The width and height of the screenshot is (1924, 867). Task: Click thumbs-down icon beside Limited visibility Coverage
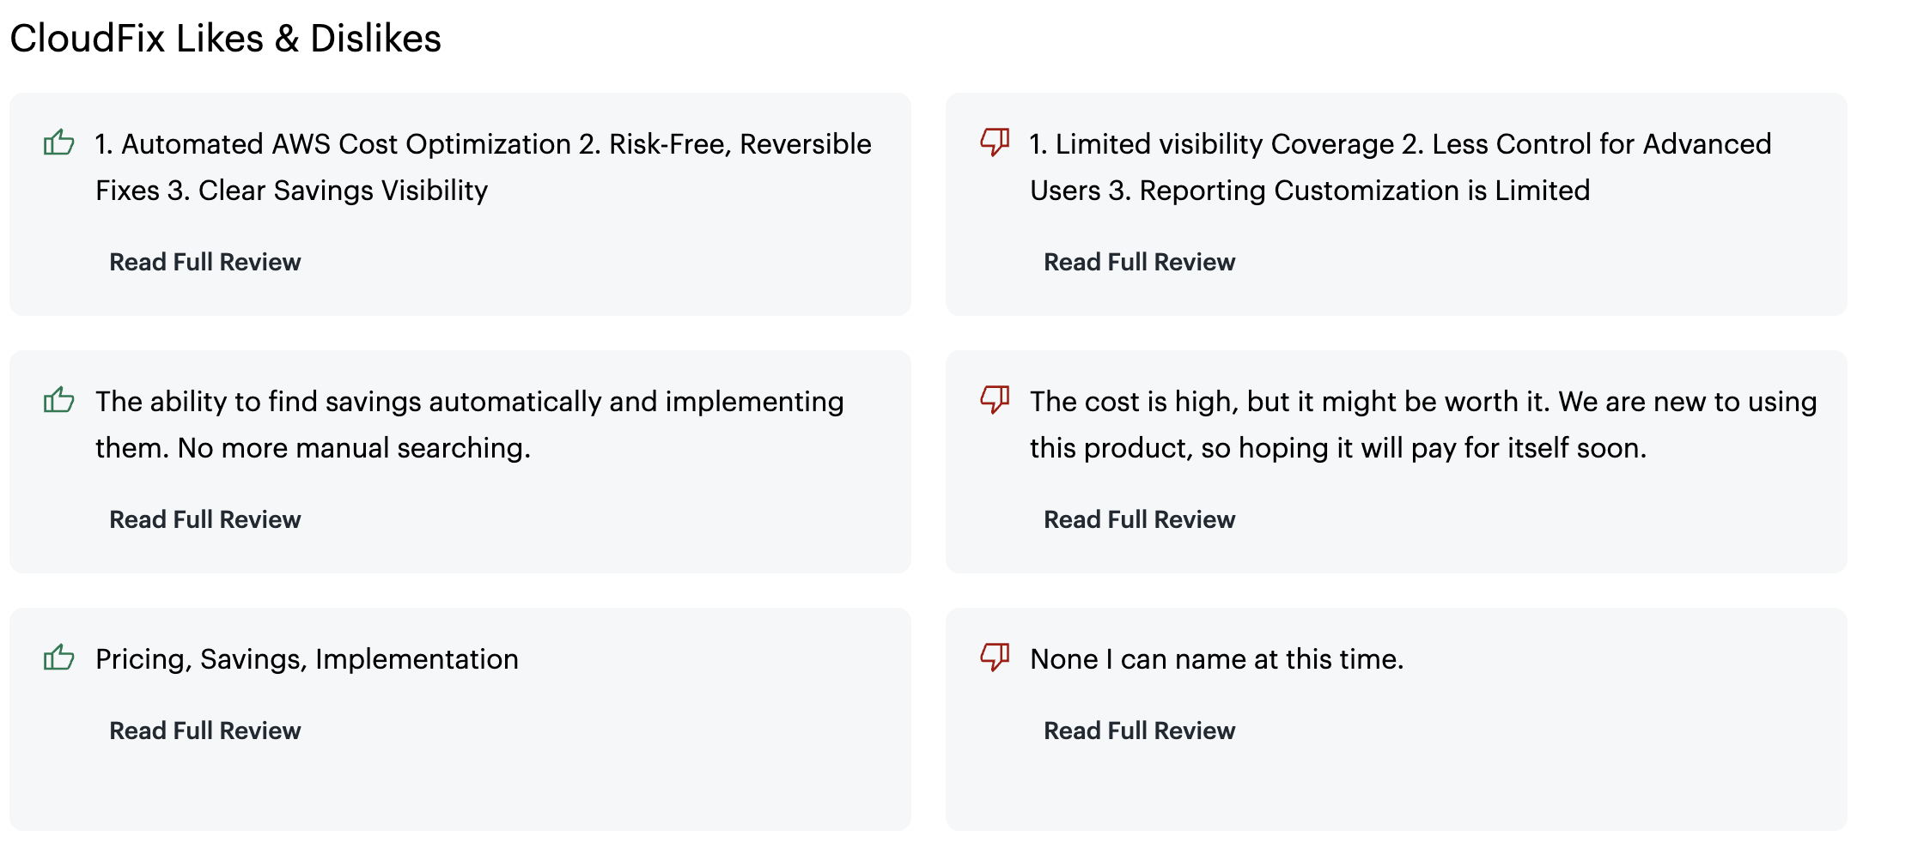[995, 142]
